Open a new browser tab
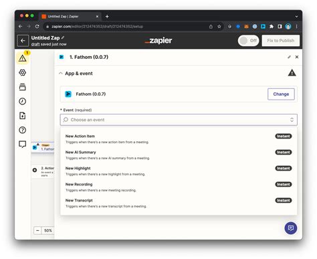The width and height of the screenshot is (317, 259). (x=107, y=17)
